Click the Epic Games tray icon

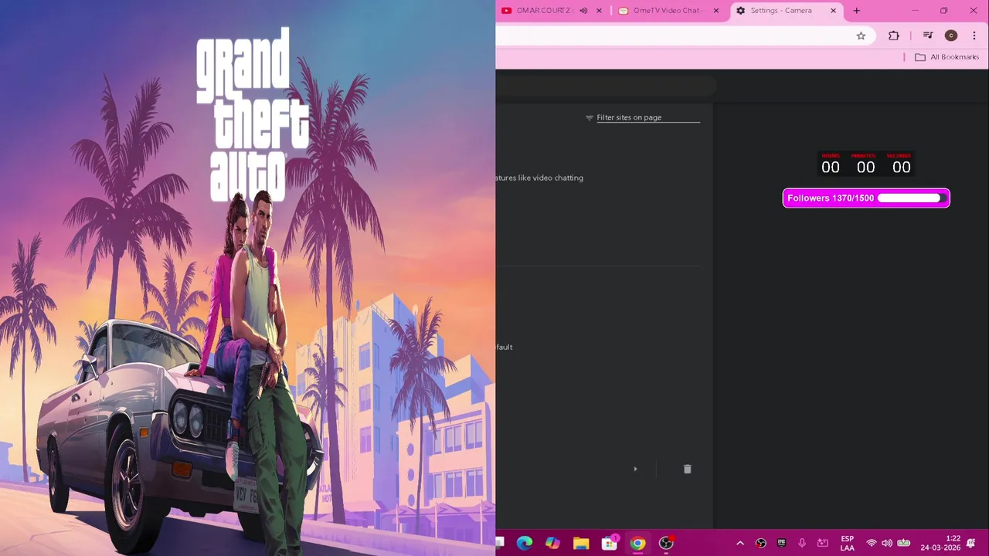782,543
